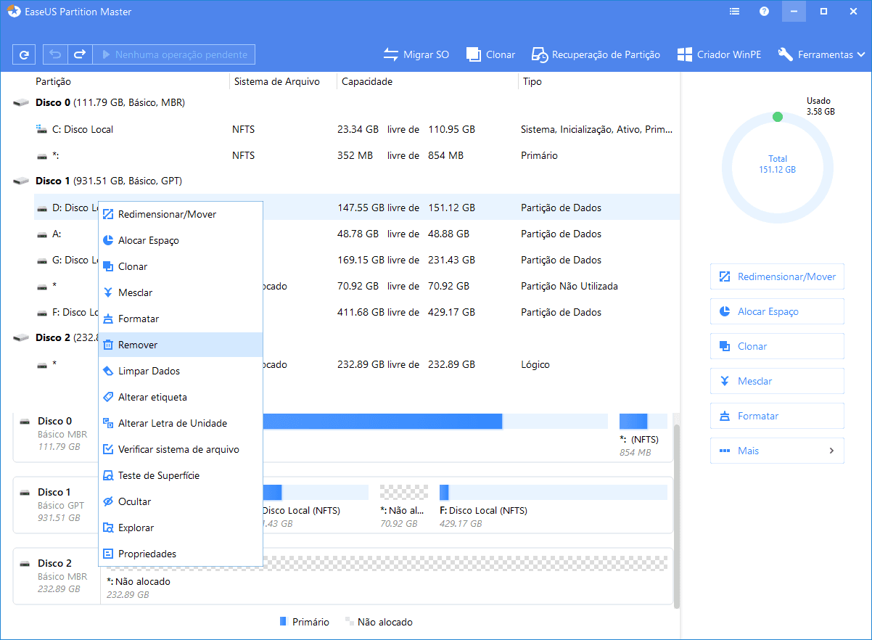
Task: Choose Alocar Espaço in context menu
Action: [181, 240]
